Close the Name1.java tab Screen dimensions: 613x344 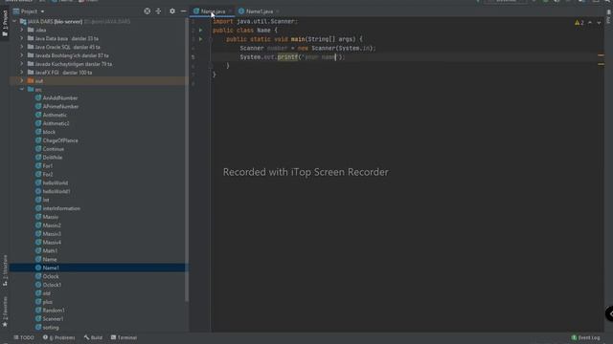coord(278,11)
